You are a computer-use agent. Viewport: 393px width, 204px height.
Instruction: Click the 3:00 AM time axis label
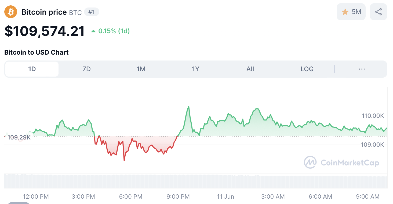273,197
